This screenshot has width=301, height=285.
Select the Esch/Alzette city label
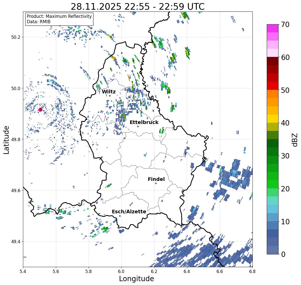pos(129,212)
